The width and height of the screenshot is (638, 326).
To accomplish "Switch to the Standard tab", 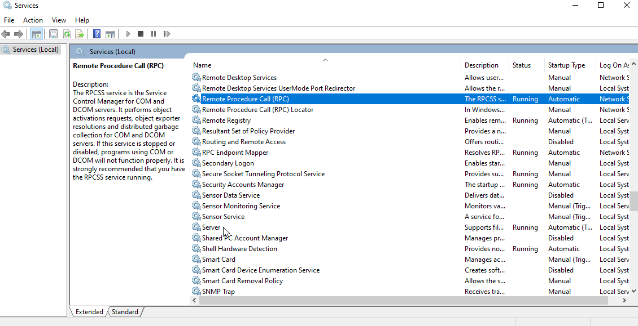I will tap(125, 312).
